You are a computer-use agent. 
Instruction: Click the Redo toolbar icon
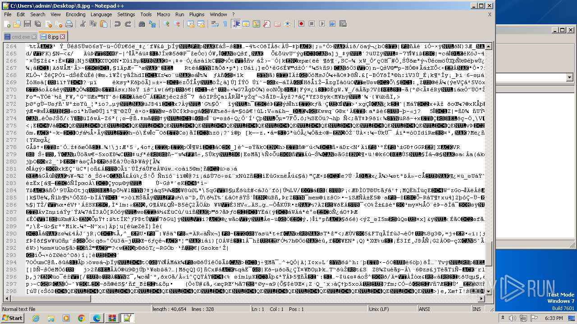[x=128, y=24]
